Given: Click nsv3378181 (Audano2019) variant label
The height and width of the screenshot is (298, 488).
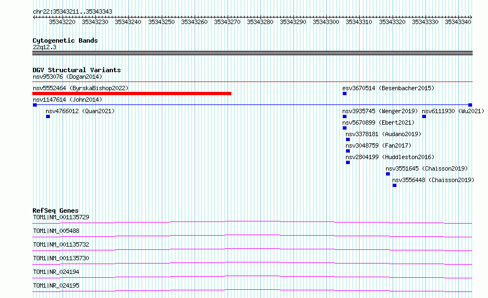Looking at the screenshot, I should (383, 134).
